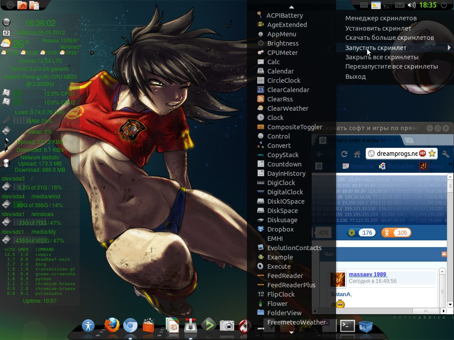Click the power button in top panel
Viewport: 454px width, 340px height.
click(444, 5)
